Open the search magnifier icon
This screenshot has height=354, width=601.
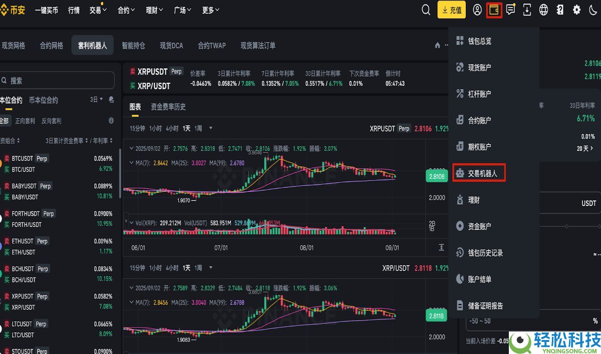(x=426, y=9)
